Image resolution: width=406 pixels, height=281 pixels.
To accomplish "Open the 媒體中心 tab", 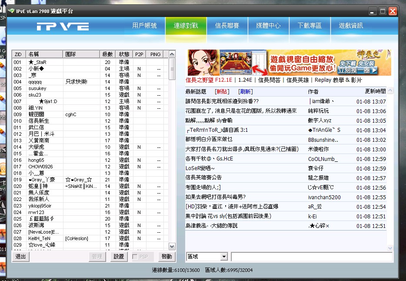I will [268, 26].
